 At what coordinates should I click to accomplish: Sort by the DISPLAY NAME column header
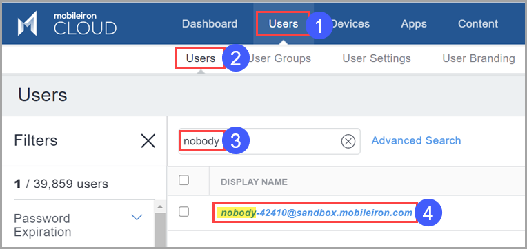pyautogui.click(x=254, y=182)
